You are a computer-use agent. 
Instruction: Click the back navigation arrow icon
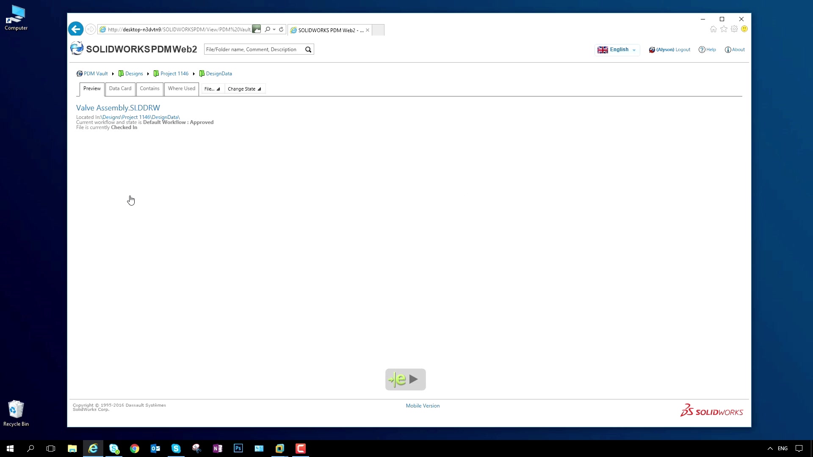[77, 29]
